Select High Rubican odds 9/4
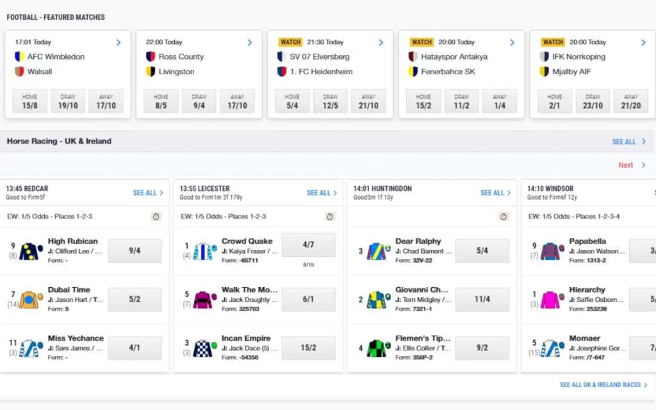The height and width of the screenshot is (410, 656). click(135, 251)
